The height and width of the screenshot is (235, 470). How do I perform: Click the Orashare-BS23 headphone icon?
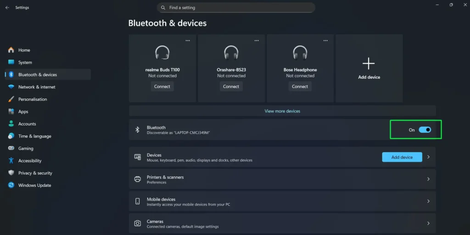[231, 53]
